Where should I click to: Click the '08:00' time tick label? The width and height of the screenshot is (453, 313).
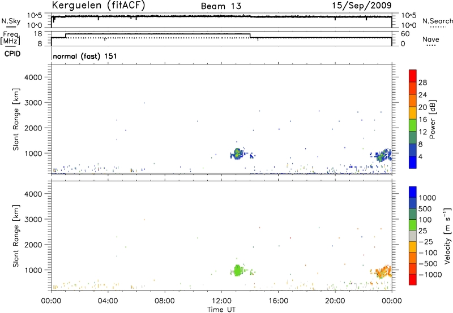[165, 301]
